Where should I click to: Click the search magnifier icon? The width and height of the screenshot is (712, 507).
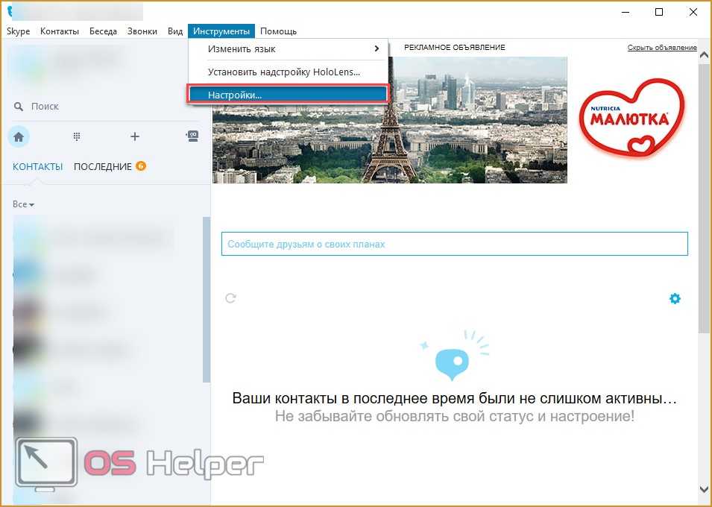click(x=19, y=107)
